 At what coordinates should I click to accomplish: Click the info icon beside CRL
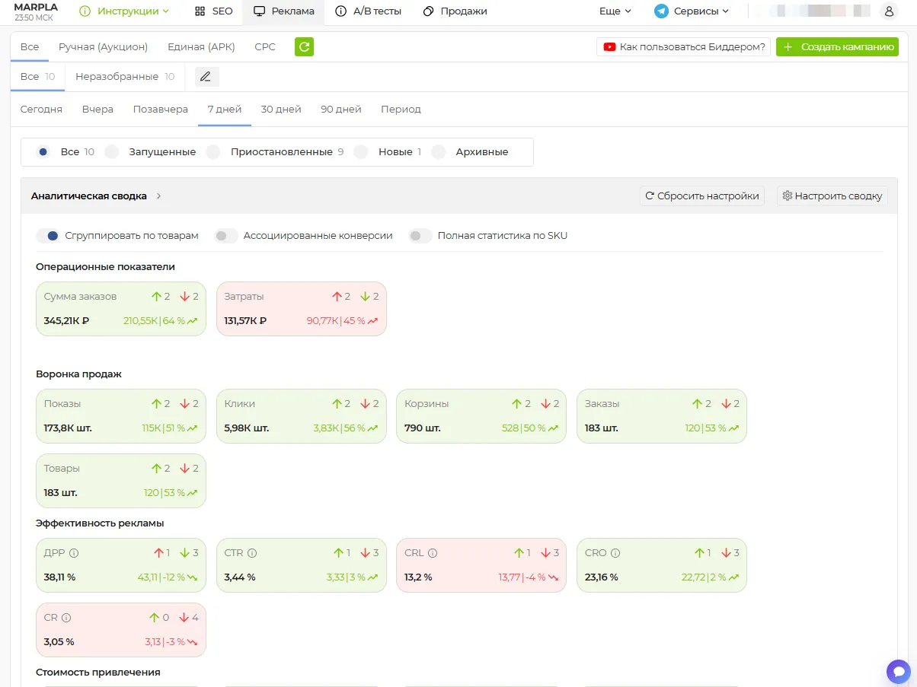433,553
